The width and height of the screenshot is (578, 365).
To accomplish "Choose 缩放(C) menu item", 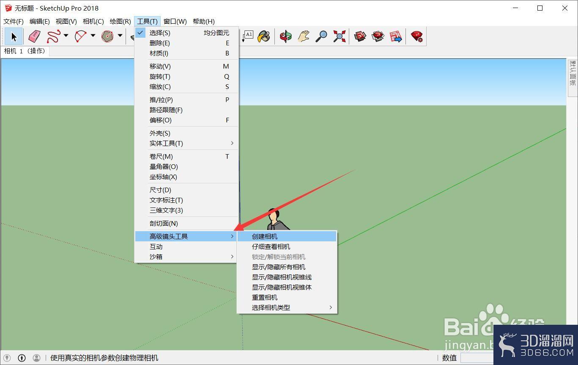I will pos(186,86).
